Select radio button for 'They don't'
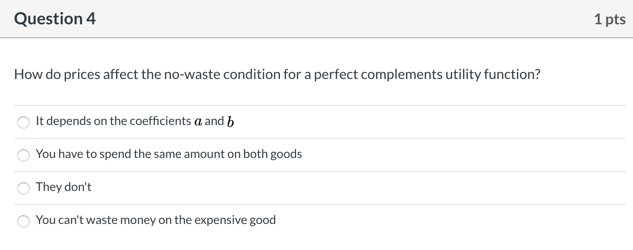Image resolution: width=633 pixels, height=250 pixels. point(23,188)
